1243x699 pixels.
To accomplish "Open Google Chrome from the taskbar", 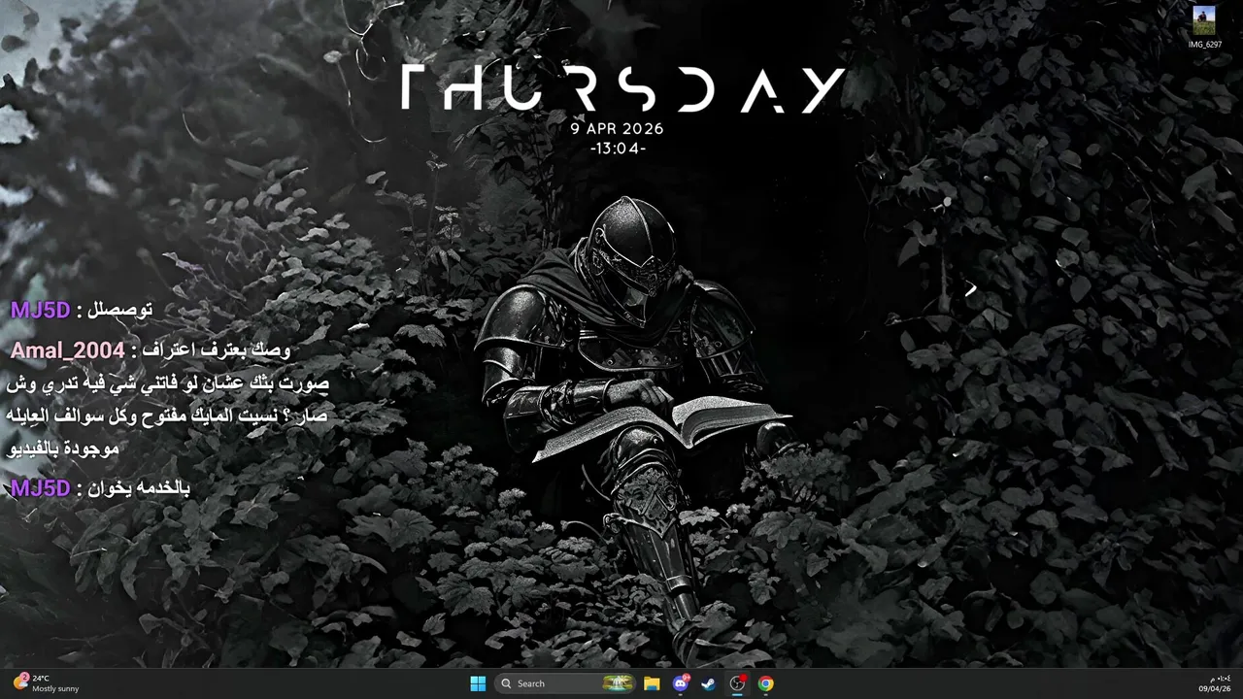I will click(766, 683).
